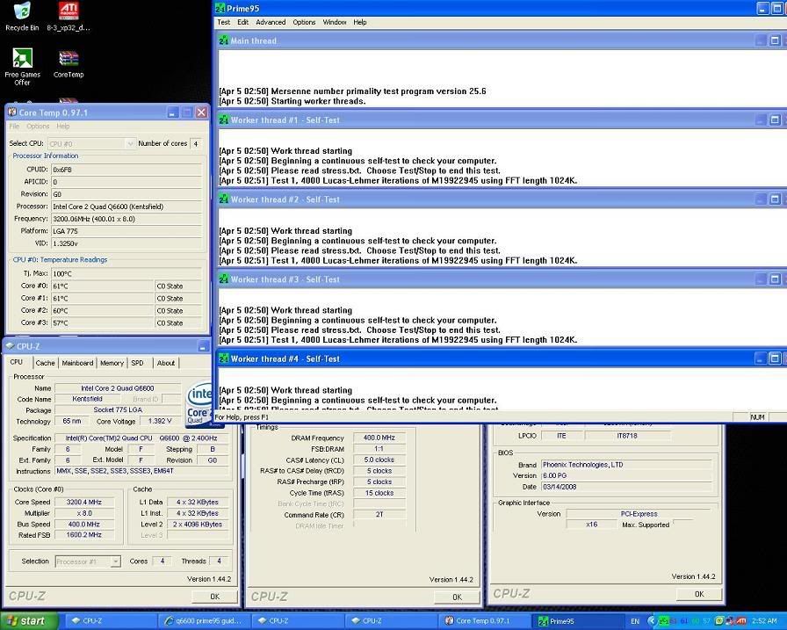
Task: Click the green Prime95 system tray icon
Action: [663, 621]
